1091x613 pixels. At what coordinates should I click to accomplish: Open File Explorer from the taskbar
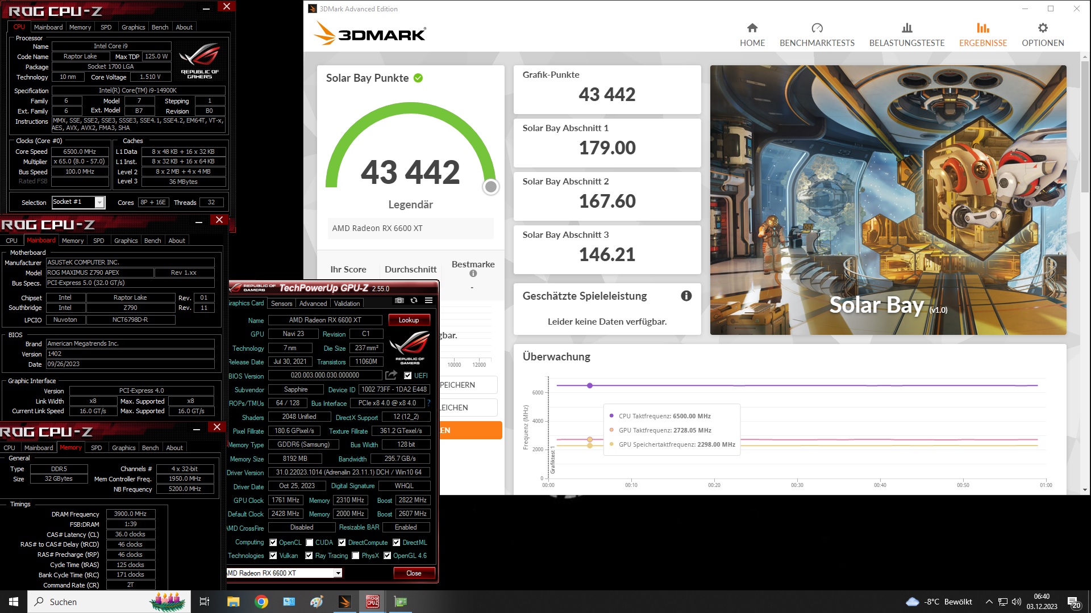pos(233,602)
